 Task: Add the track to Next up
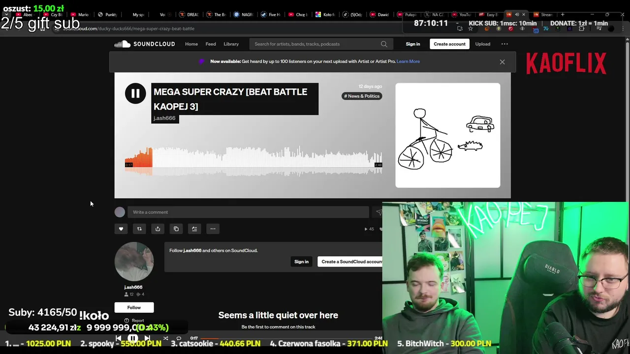[194, 229]
